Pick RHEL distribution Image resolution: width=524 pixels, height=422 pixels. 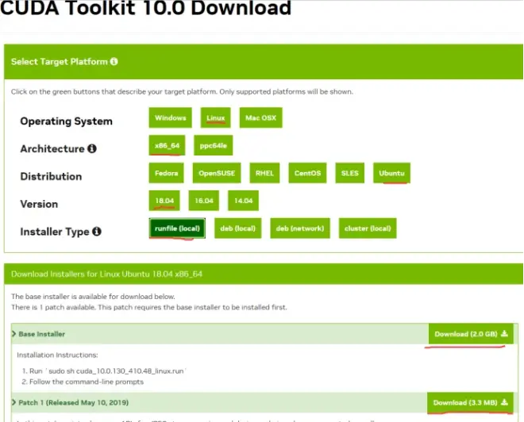(264, 173)
